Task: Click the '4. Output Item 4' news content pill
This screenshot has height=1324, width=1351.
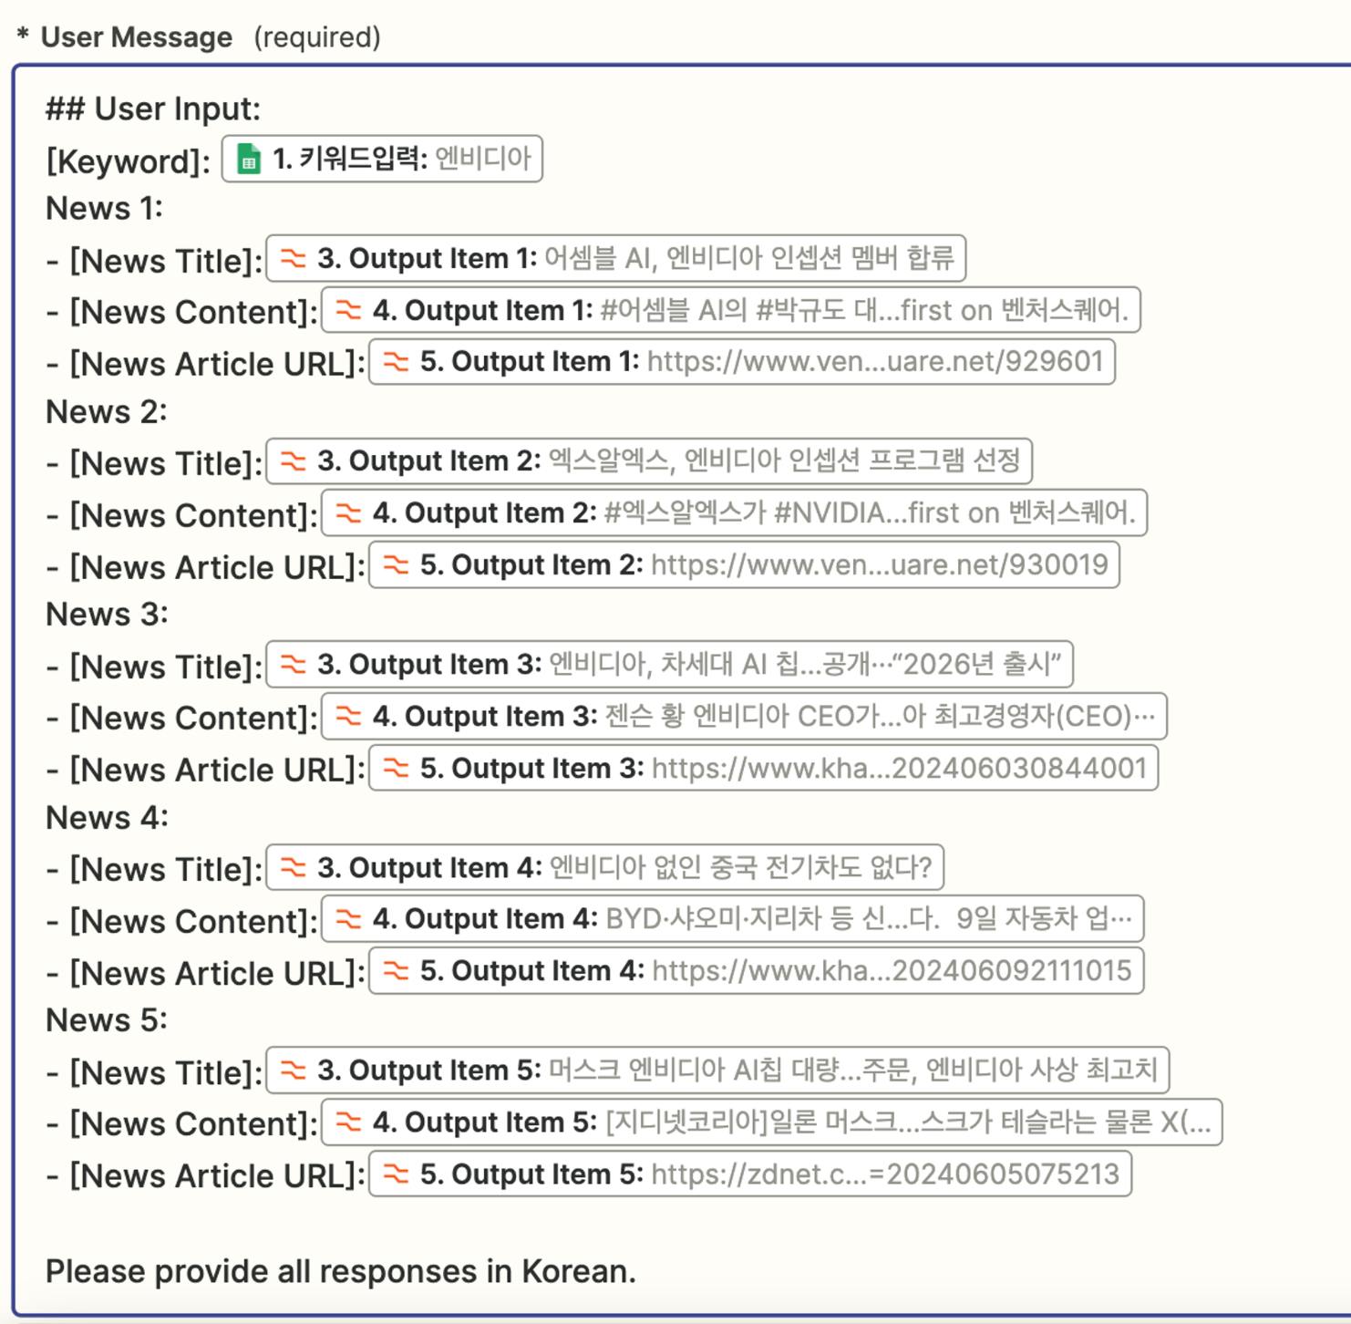Action: click(733, 918)
